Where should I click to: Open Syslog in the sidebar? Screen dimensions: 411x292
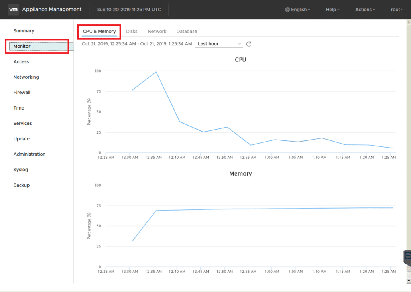pos(21,170)
